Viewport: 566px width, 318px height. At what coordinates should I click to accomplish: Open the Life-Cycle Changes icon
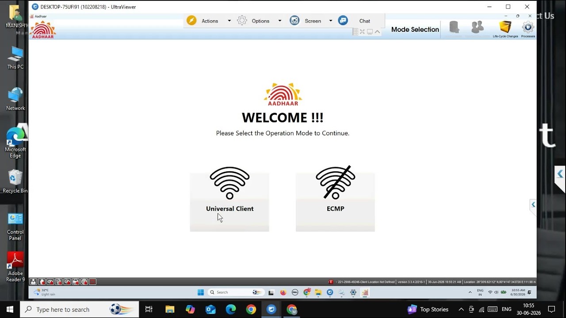505,29
